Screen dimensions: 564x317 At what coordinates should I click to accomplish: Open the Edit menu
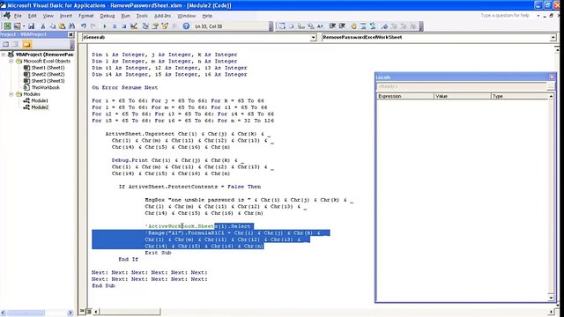pyautogui.click(x=33, y=16)
